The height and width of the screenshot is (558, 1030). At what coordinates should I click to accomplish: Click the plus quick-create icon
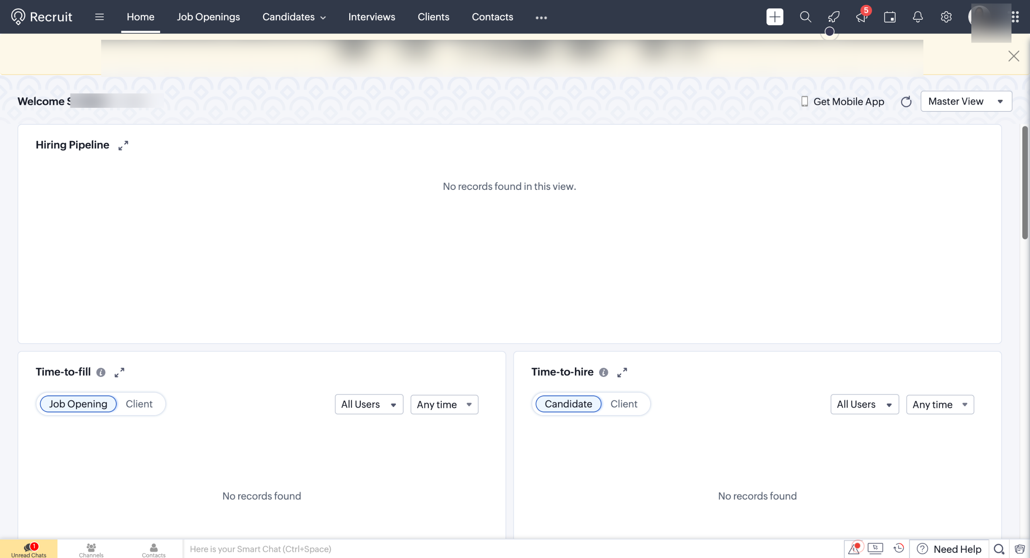click(x=775, y=17)
